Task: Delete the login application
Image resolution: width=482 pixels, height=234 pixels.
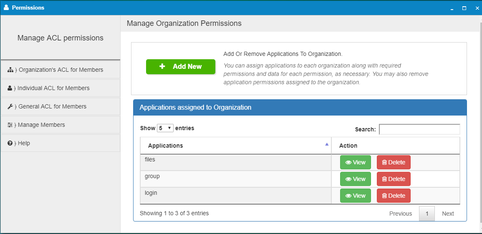Action: tap(394, 196)
